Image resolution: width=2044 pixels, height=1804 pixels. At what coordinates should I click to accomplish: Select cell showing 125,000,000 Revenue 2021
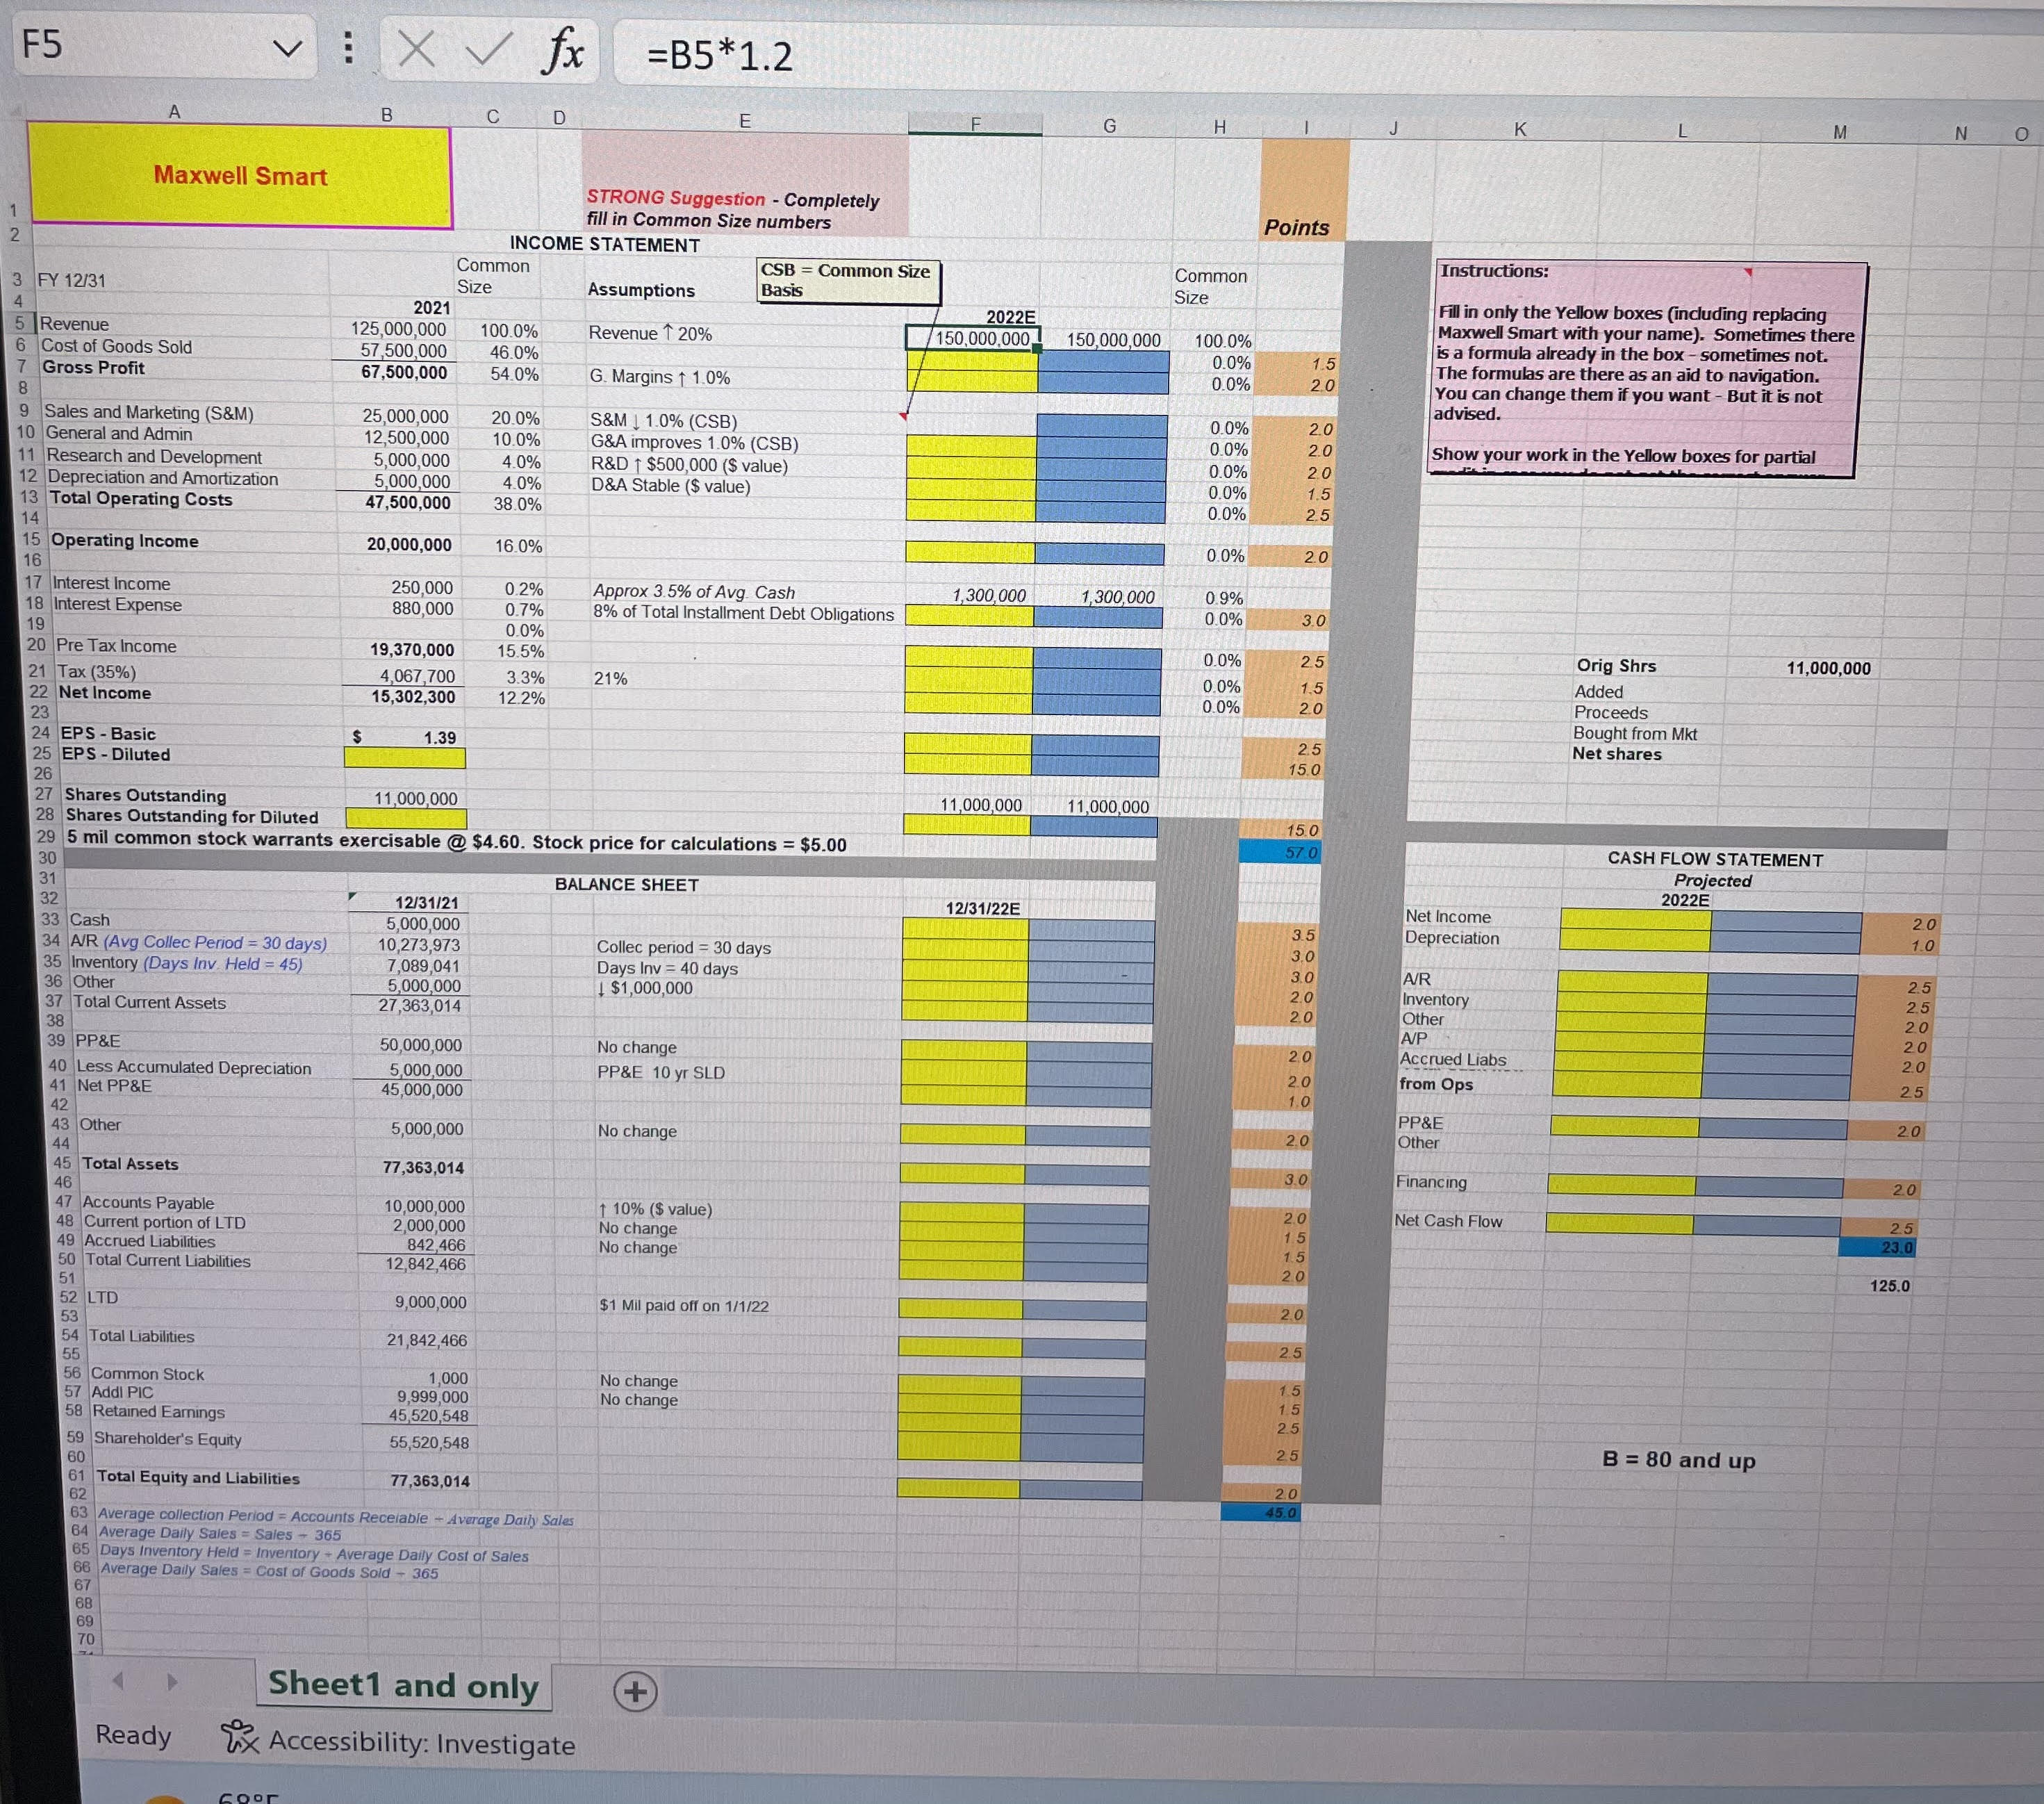(398, 329)
